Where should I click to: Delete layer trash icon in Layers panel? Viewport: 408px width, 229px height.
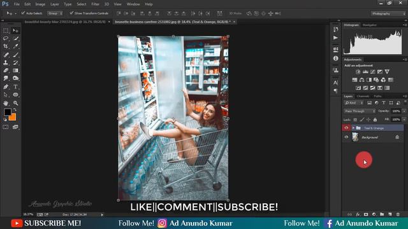(x=398, y=214)
